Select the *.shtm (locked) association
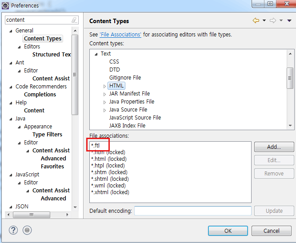Screen dimensions: 296x243 click(109, 172)
